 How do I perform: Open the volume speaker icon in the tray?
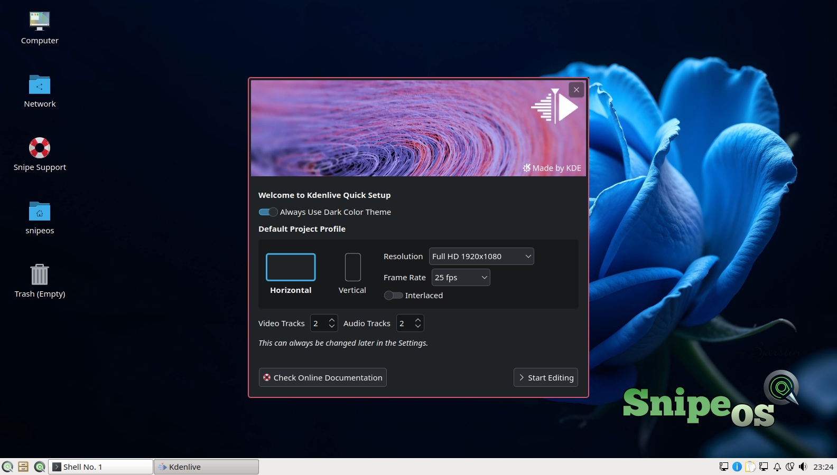(x=803, y=467)
